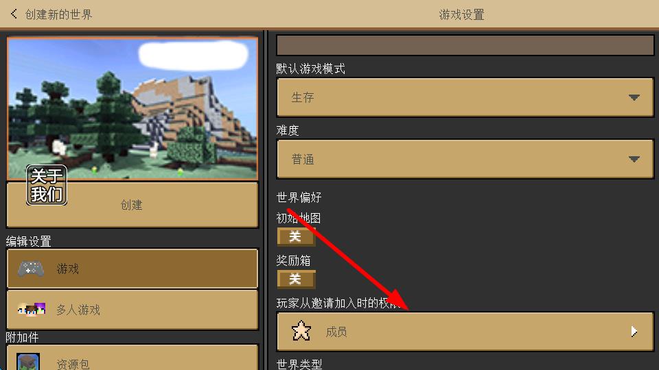Select the 多人游戏 settings tab

point(132,310)
